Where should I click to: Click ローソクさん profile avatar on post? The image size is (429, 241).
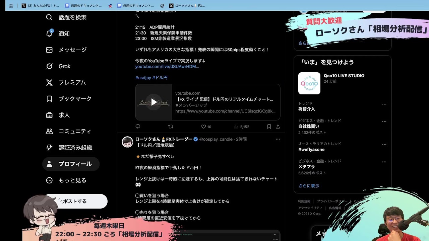click(127, 142)
